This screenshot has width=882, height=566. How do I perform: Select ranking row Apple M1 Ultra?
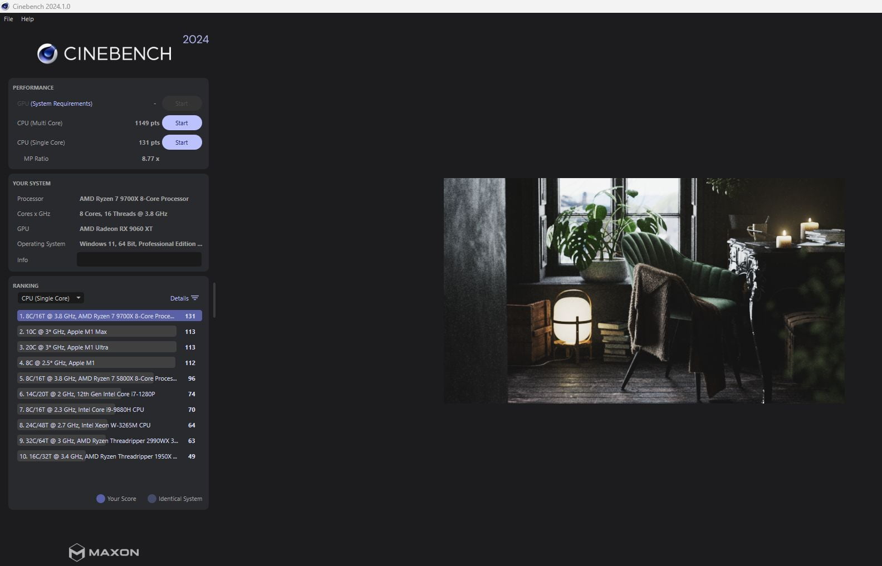(109, 347)
